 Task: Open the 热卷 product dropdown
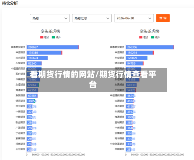tap(50, 18)
